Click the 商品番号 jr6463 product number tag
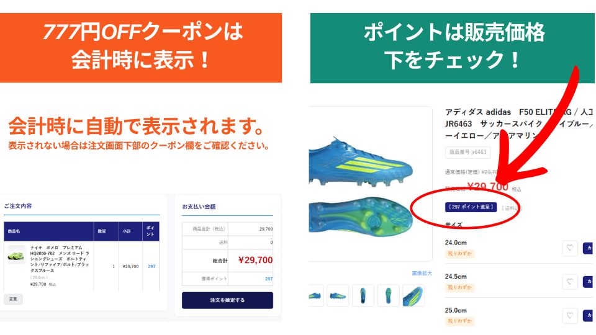Screen dimensions: 596x335 [x=467, y=152]
